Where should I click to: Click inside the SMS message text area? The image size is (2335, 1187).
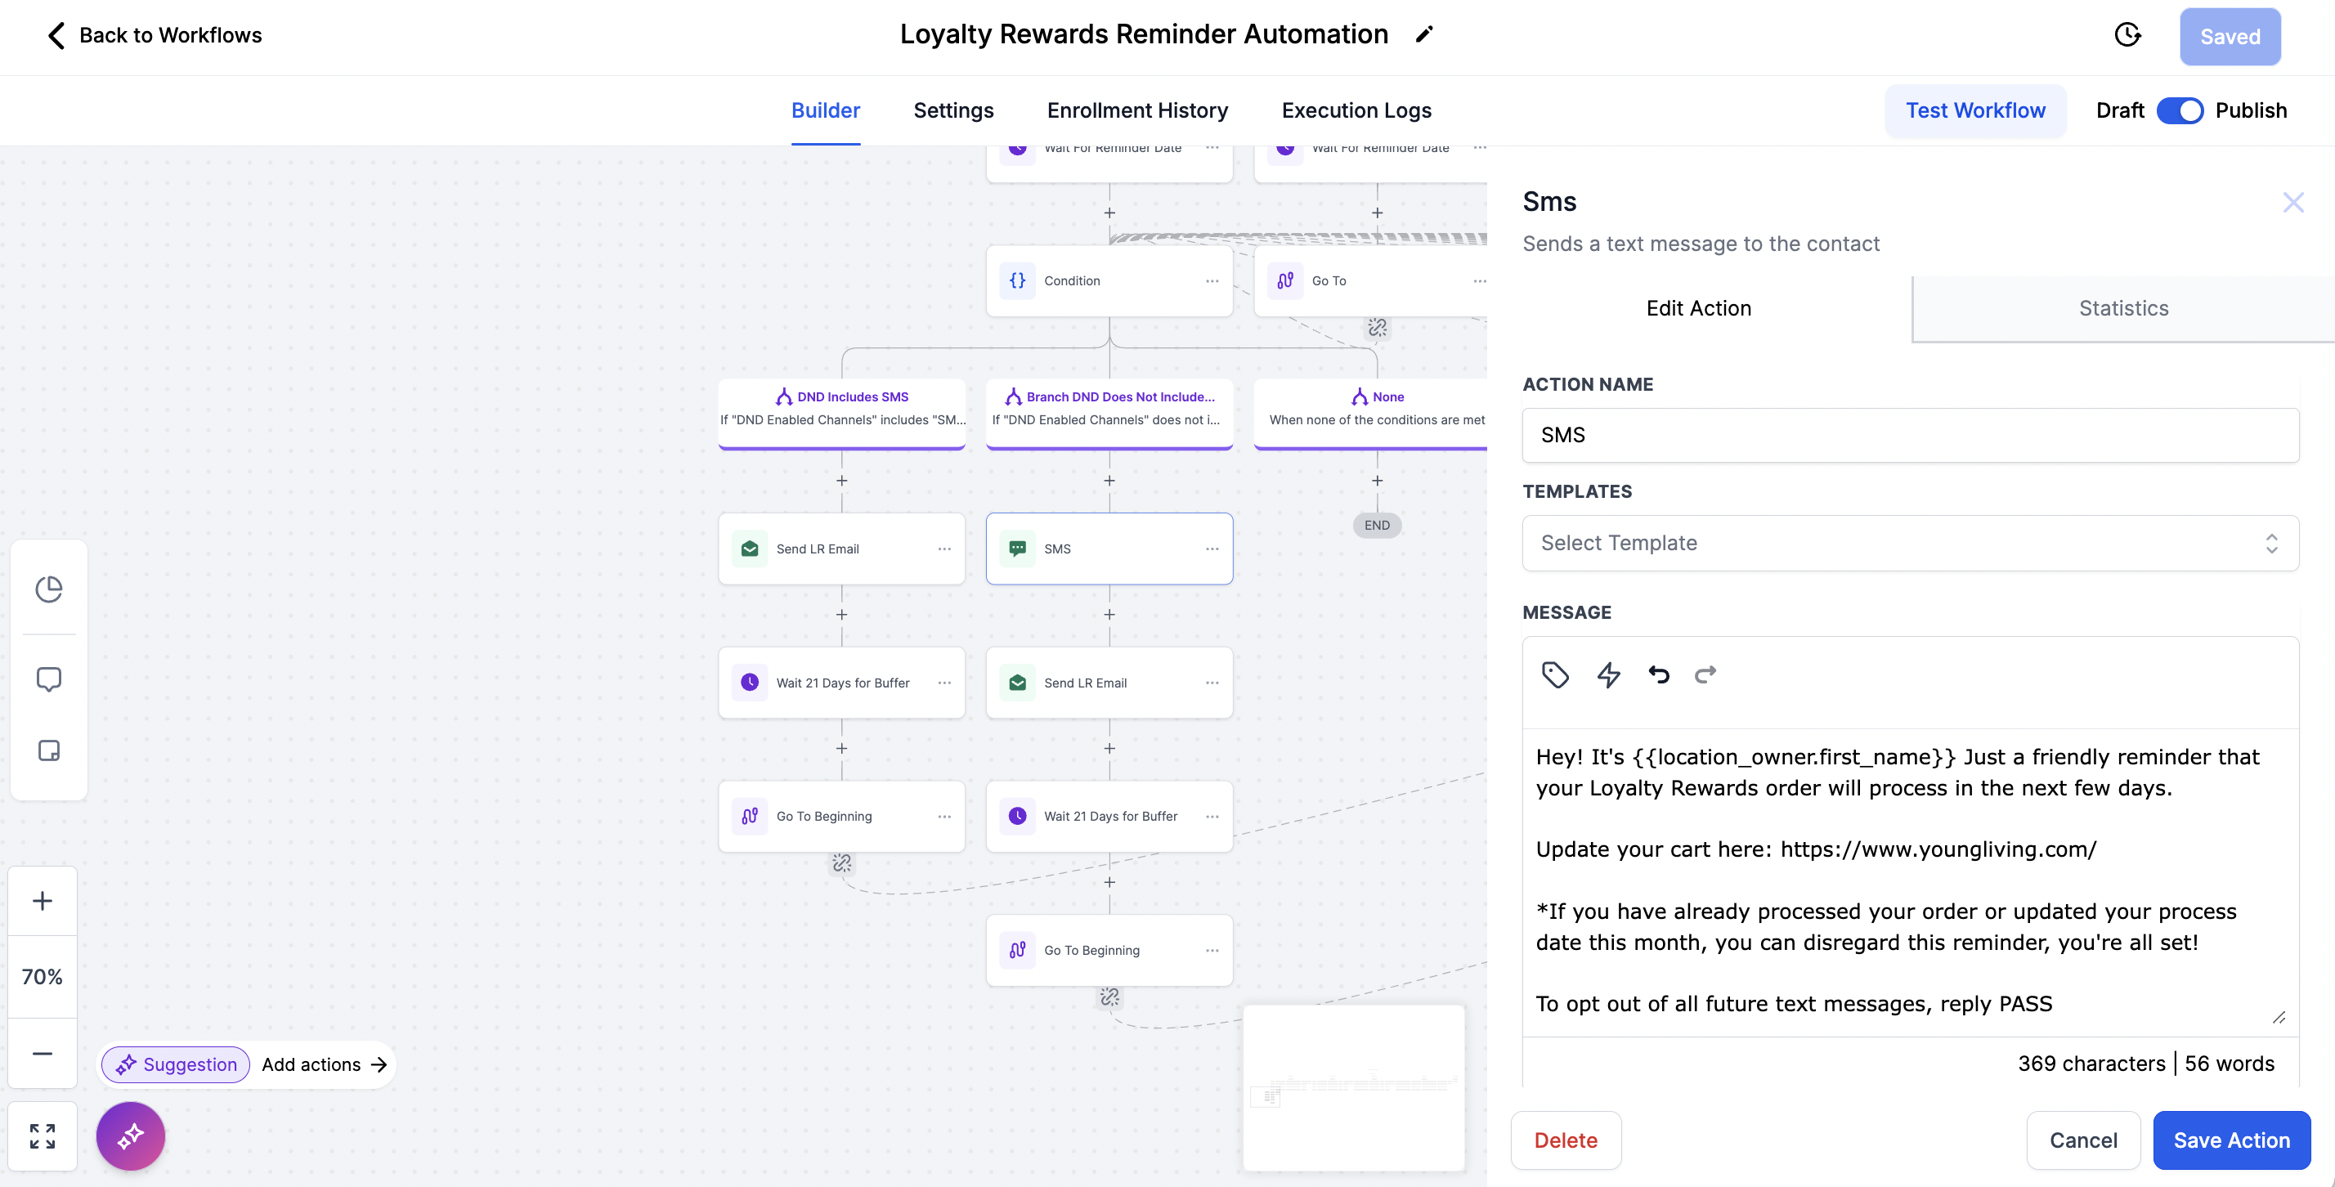coord(1910,880)
